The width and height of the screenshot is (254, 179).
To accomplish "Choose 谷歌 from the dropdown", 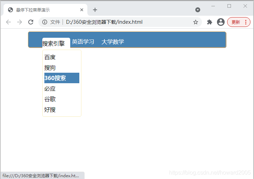I will click(x=61, y=99).
